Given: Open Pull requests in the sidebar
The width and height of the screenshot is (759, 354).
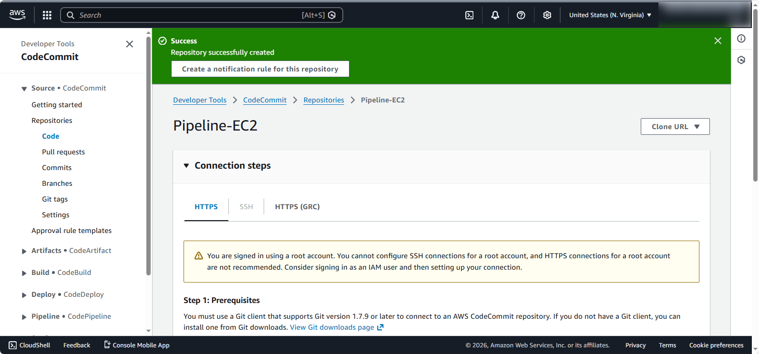Looking at the screenshot, I should 63,152.
